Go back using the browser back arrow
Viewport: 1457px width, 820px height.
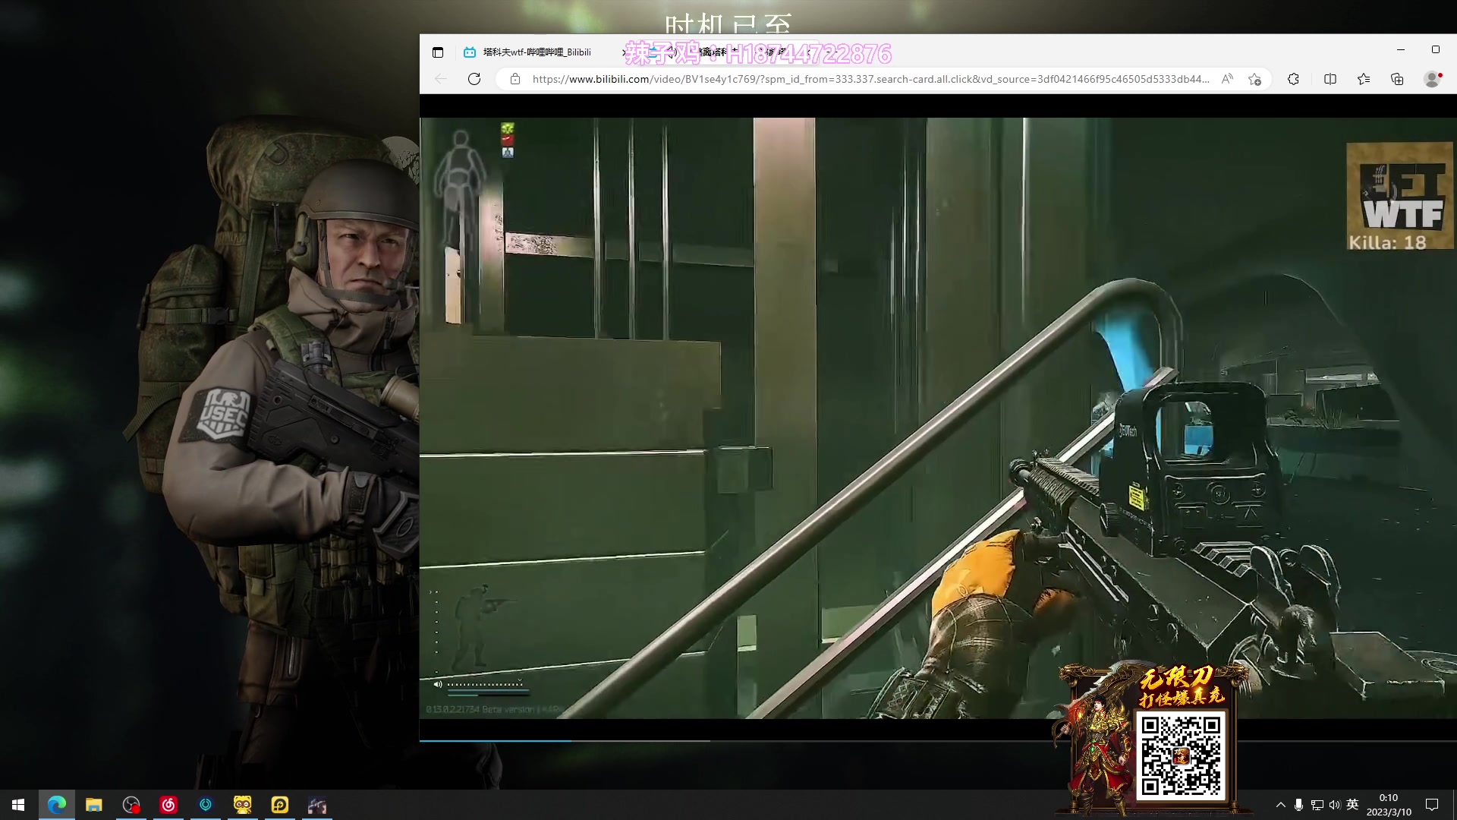(x=441, y=79)
